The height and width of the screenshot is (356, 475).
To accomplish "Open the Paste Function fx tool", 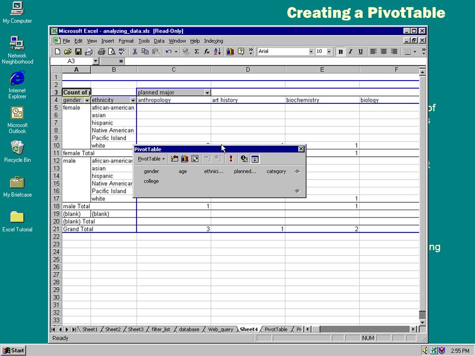I will pyautogui.click(x=207, y=52).
